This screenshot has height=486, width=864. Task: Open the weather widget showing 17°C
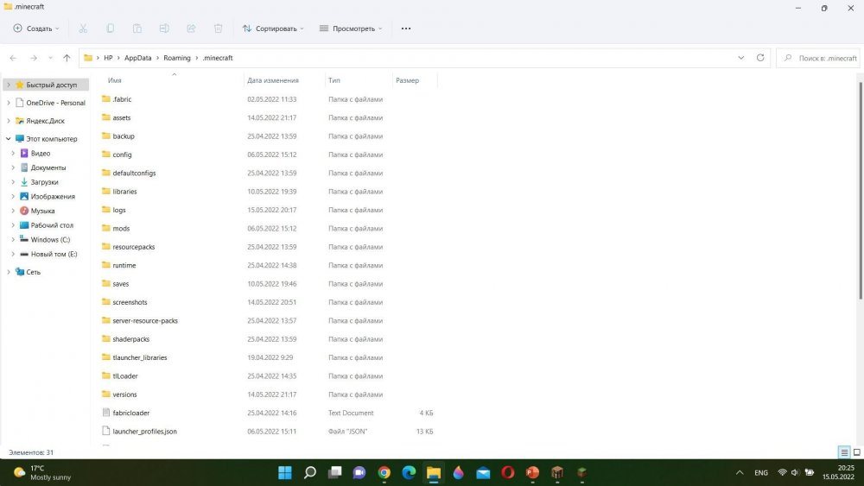43,473
